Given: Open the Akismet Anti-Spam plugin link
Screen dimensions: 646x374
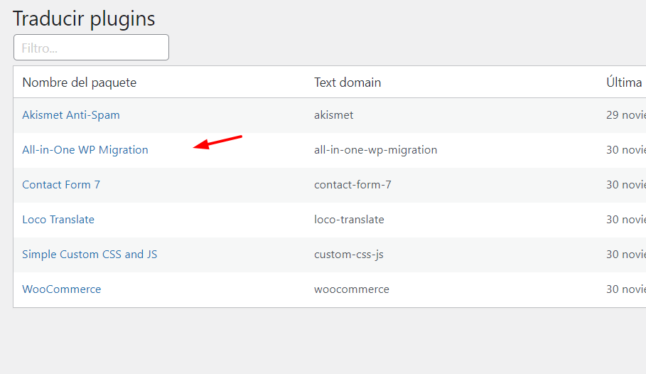Looking at the screenshot, I should 71,115.
